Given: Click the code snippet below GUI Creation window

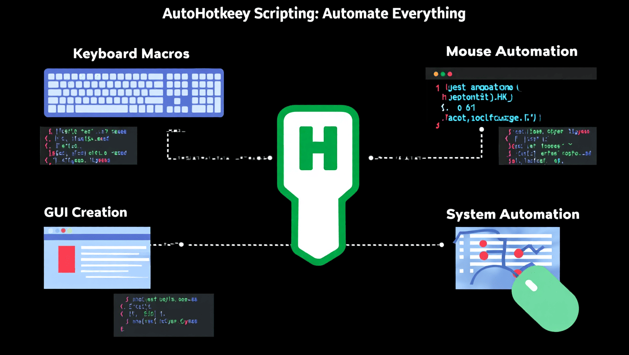Looking at the screenshot, I should point(164,315).
